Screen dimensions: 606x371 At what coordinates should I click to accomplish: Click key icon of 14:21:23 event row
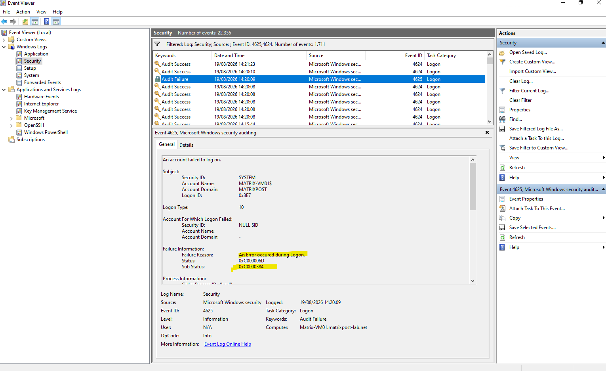[x=158, y=64]
